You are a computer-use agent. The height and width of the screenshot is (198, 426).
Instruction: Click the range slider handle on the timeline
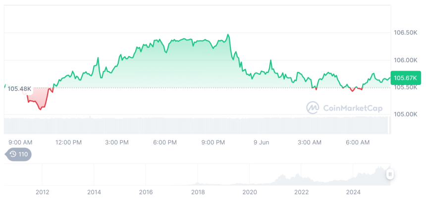390,174
